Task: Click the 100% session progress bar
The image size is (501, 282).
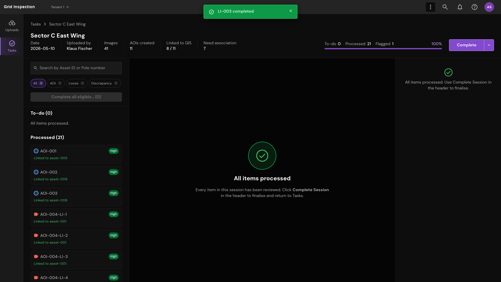Action: [x=383, y=49]
